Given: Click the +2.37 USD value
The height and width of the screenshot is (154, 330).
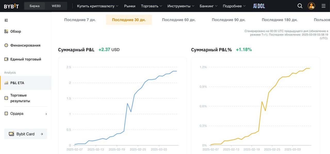Looking at the screenshot, I should pyautogui.click(x=109, y=50).
